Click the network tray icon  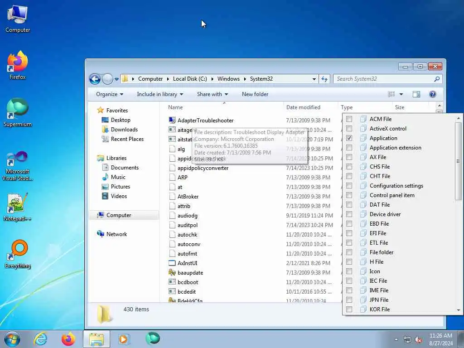pos(407,340)
